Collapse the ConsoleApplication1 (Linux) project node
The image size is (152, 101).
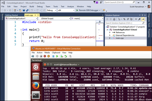(x=107, y=30)
